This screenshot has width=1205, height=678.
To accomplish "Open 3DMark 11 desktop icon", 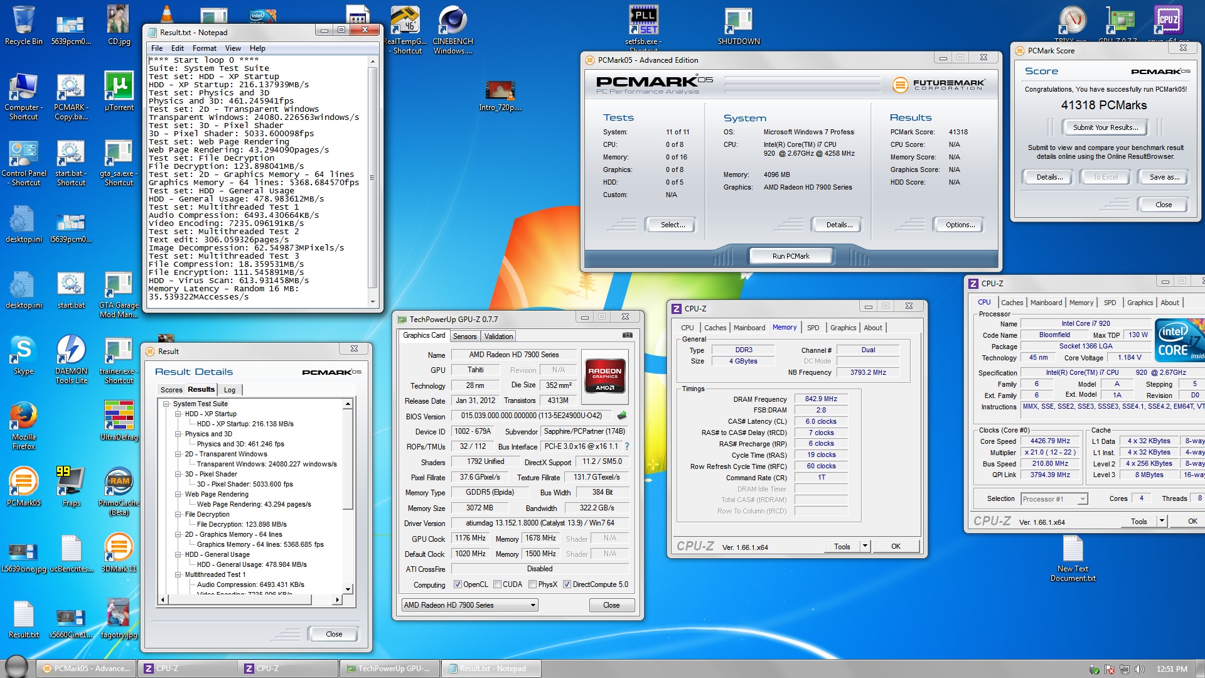I will coord(119,552).
